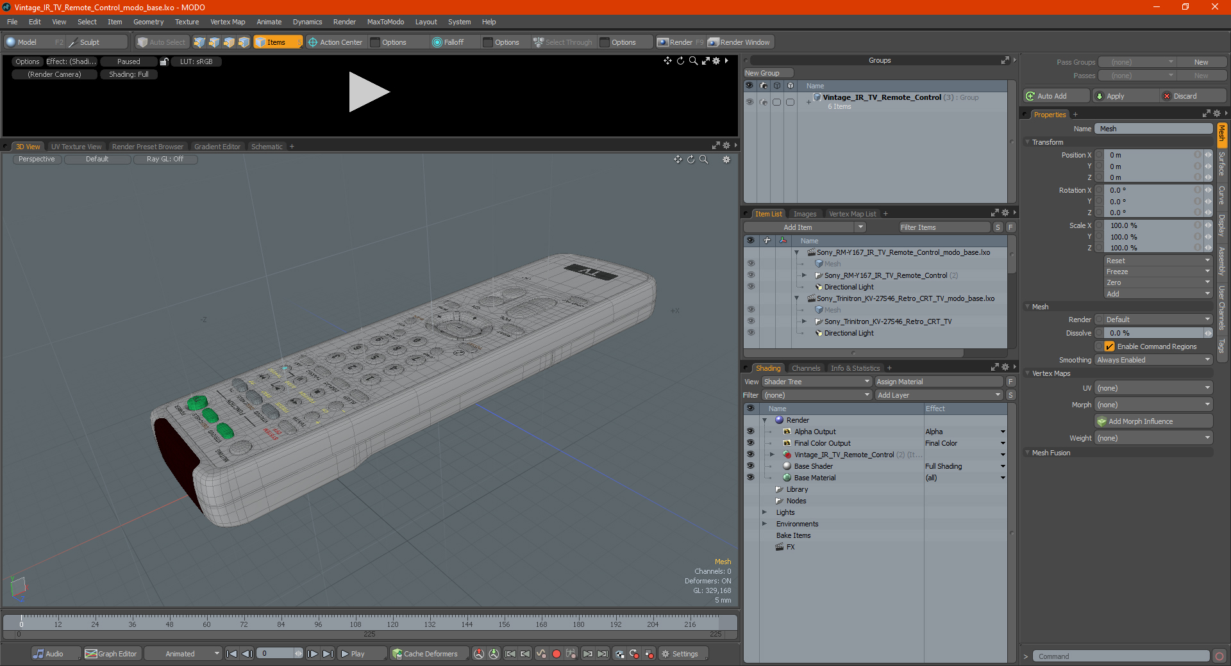Start render preview with play arrow

click(369, 92)
